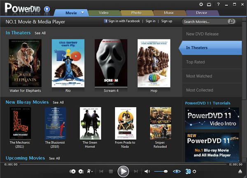See All for New Blu-ray Movies
The image size is (247, 178).
tap(58, 102)
